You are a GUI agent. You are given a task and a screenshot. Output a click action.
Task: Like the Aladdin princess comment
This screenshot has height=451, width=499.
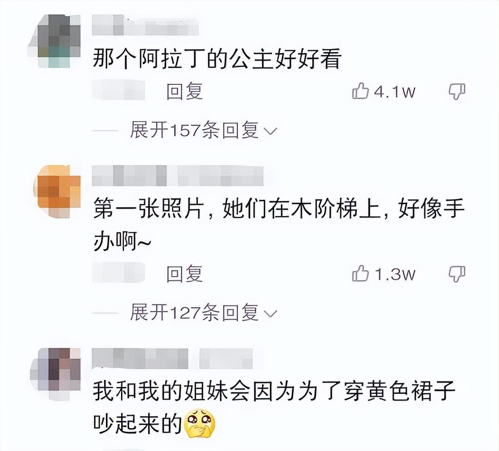click(360, 91)
